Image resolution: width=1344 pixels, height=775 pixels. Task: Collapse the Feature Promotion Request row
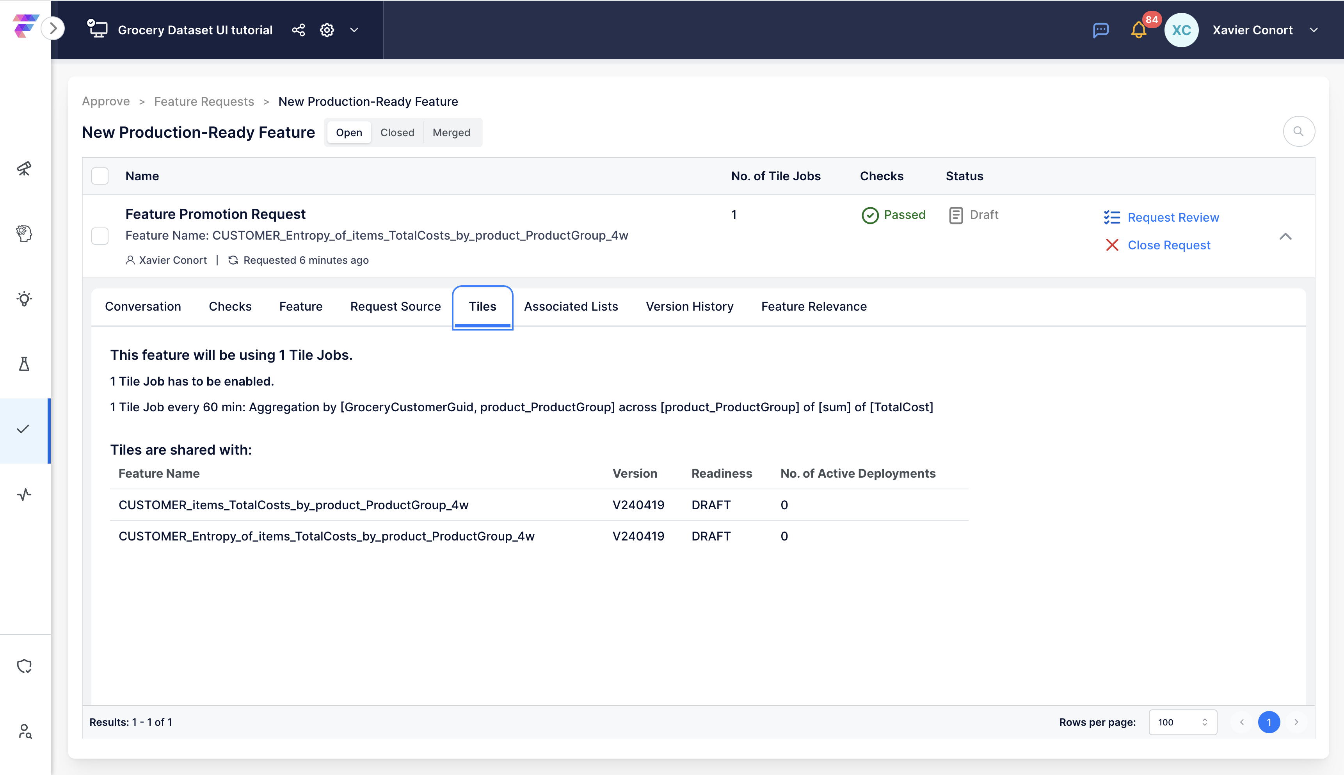[x=1285, y=236]
